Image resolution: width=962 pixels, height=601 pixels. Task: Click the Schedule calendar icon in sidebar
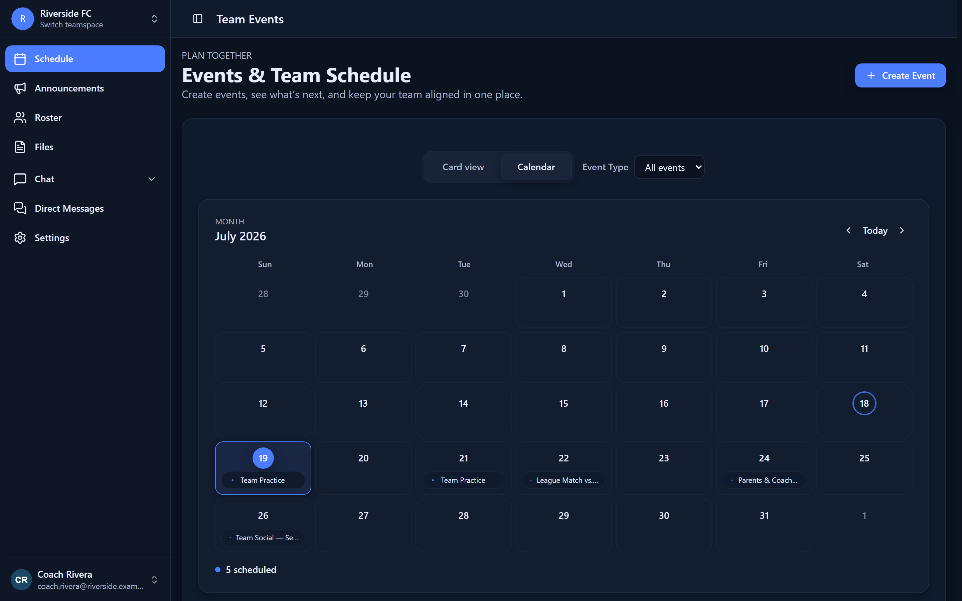tap(20, 59)
